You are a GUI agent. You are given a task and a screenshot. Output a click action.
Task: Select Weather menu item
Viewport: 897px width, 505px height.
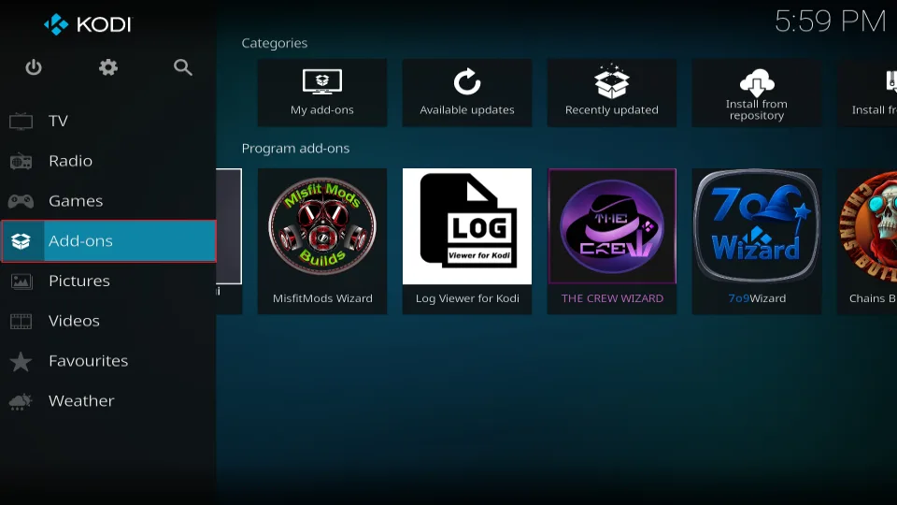coord(108,401)
